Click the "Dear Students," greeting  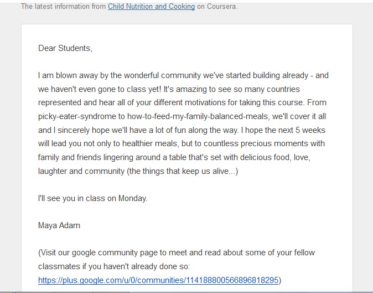(x=65, y=48)
